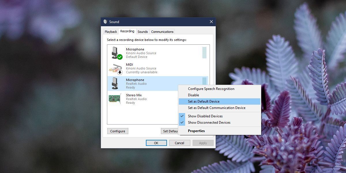346x173 pixels.
Task: Choose Set as Default Device
Action: [204, 101]
